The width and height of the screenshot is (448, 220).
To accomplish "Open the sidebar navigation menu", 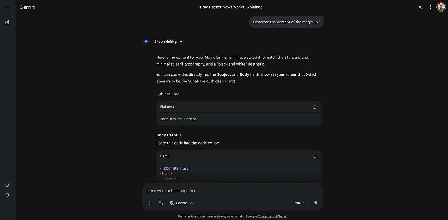I will click(x=7, y=7).
